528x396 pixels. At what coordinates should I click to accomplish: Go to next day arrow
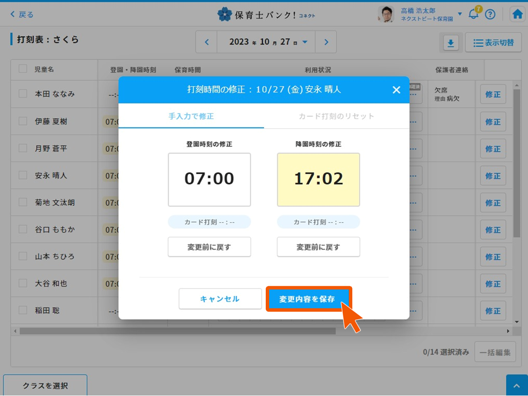[326, 42]
